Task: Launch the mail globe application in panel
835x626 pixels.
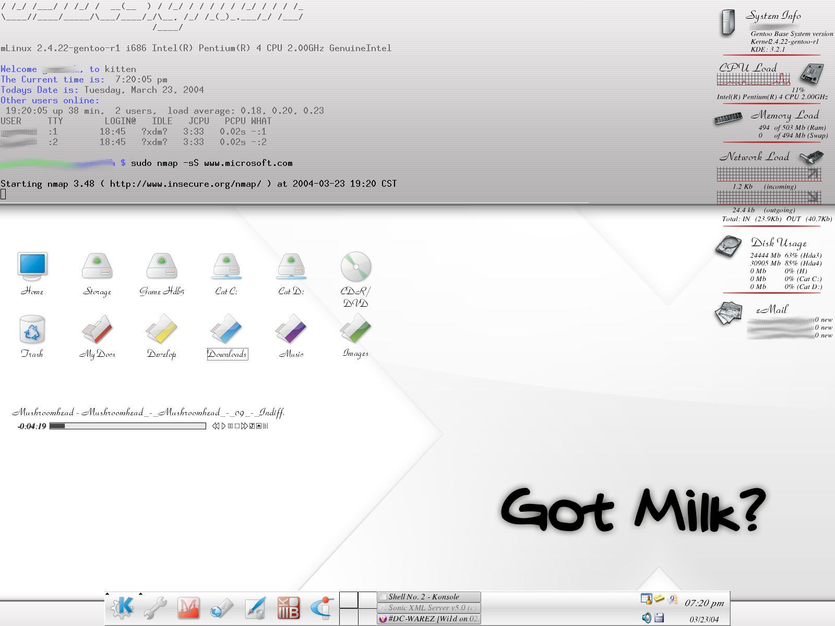Action: [x=222, y=608]
